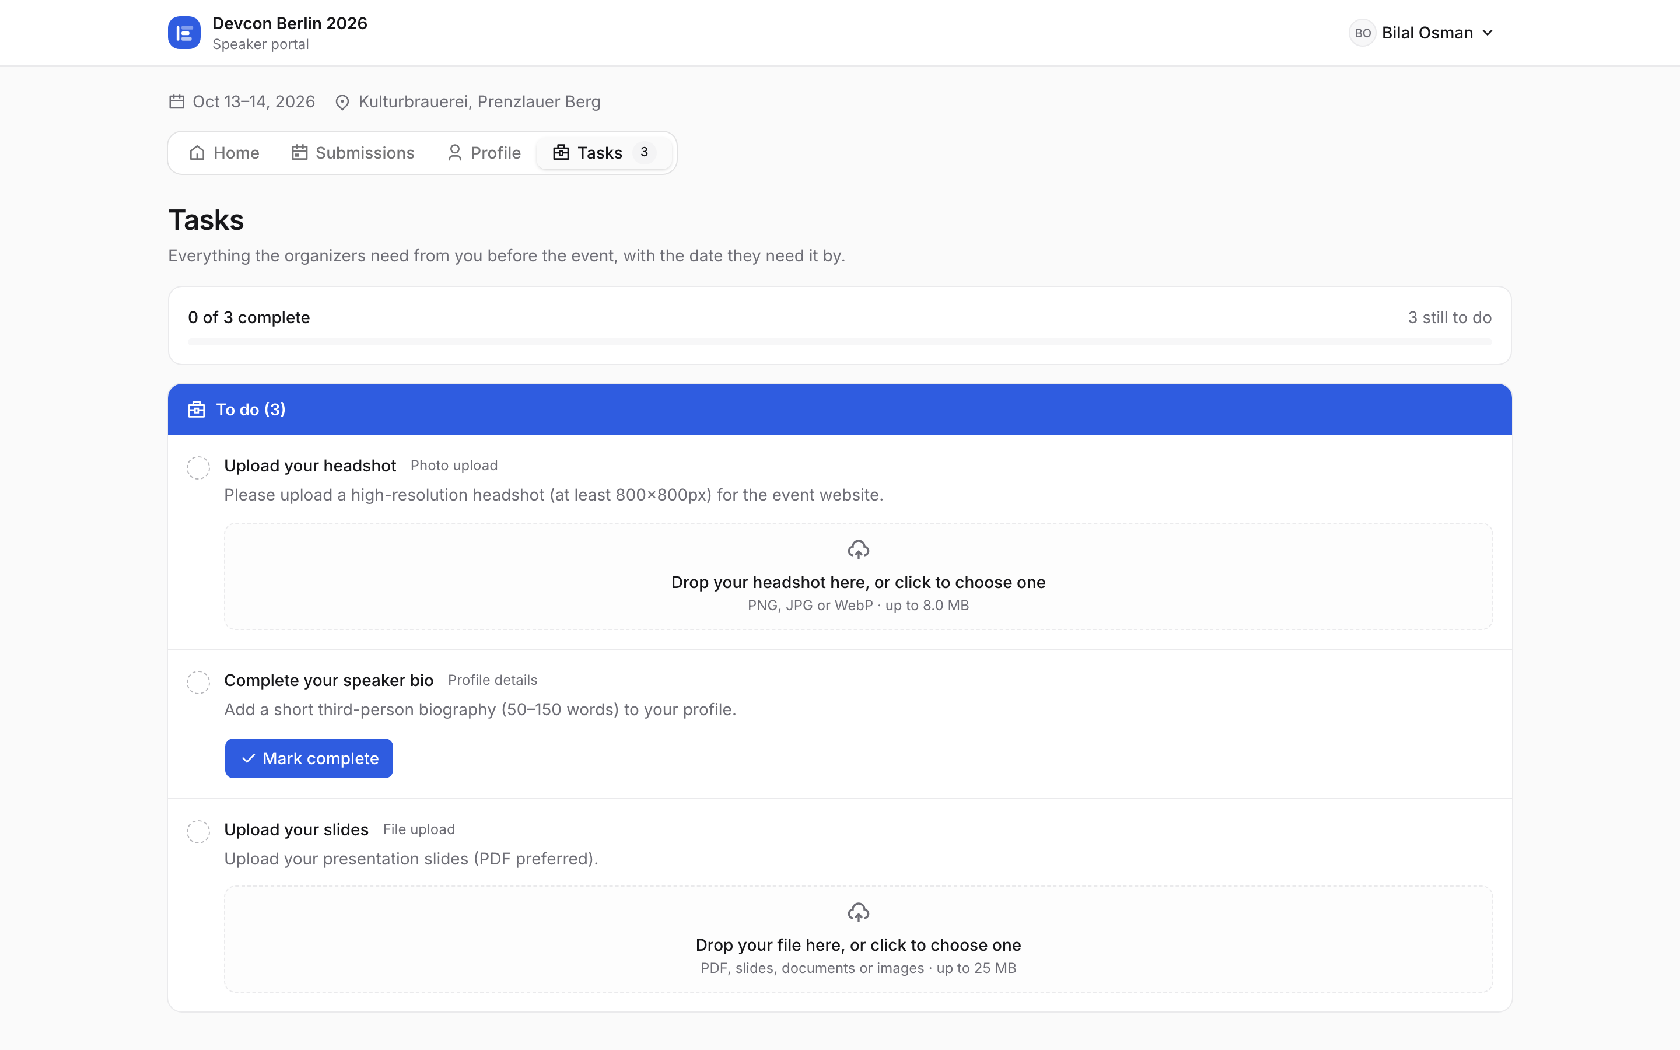Click the 'Upload your slides' title
1680x1050 pixels.
tap(296, 829)
